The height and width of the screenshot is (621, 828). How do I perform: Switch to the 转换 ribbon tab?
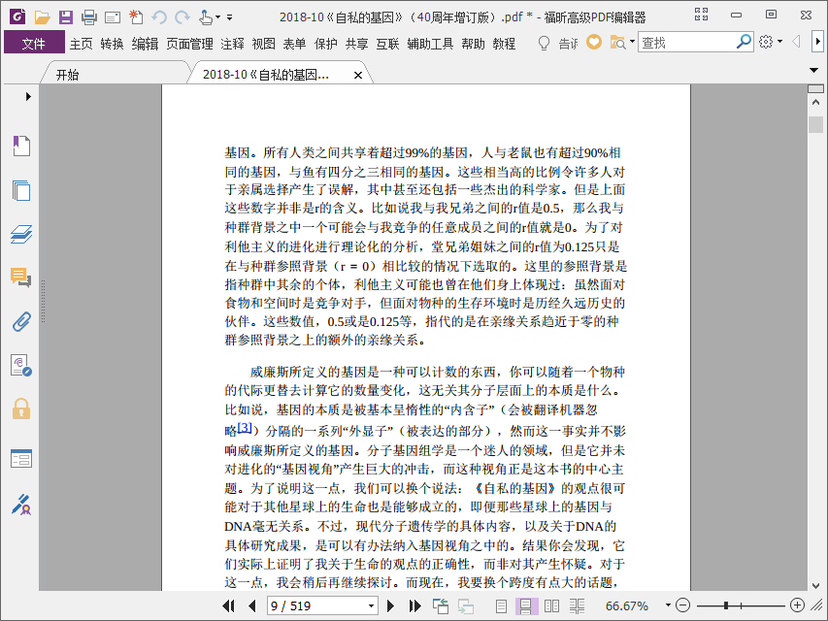tap(112, 44)
